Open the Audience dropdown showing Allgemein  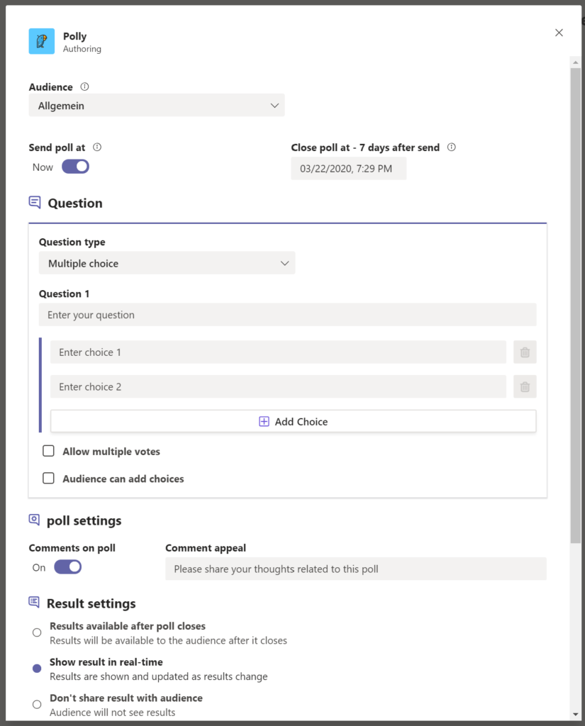point(156,104)
